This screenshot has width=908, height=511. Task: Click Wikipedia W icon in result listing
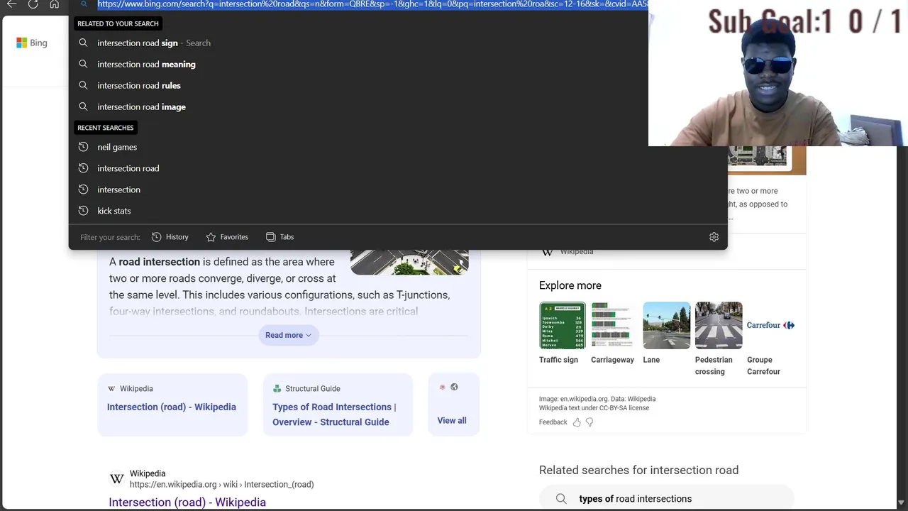click(x=117, y=479)
